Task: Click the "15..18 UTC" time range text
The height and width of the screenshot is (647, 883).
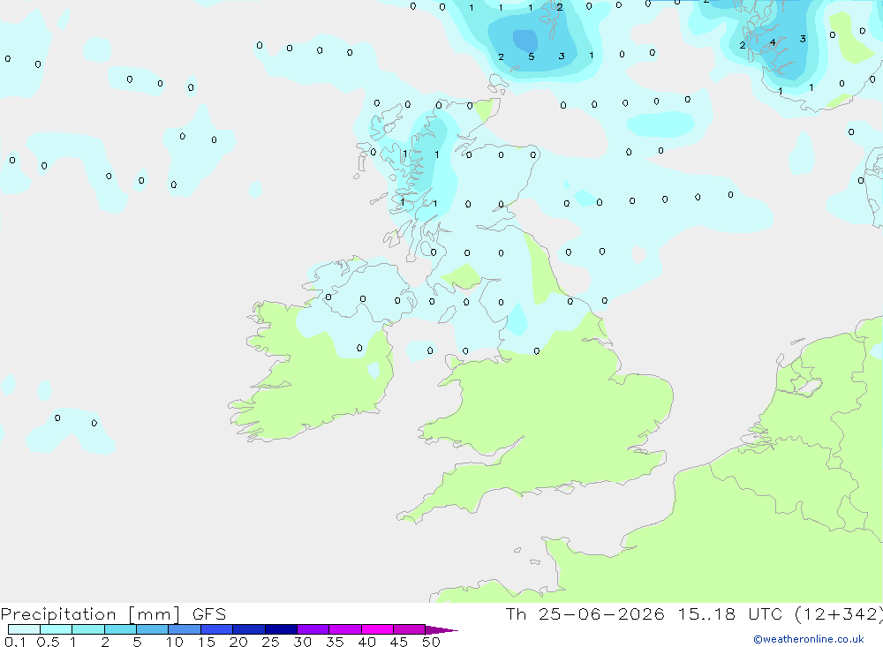Action: point(730,613)
